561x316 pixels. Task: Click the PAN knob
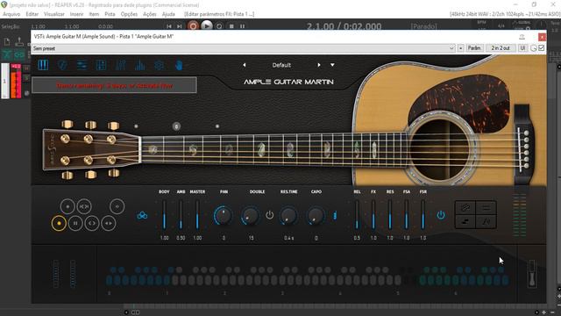[x=224, y=216]
